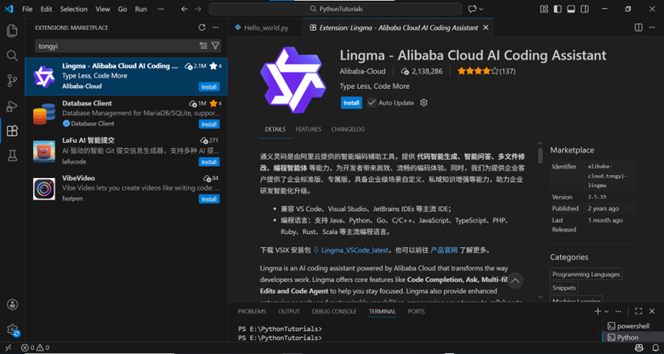Open the Snippets category

pyautogui.click(x=564, y=288)
